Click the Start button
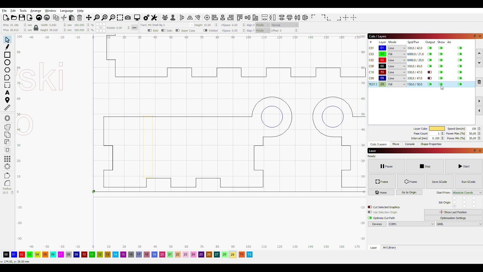The image size is (483, 272). tap(464, 166)
